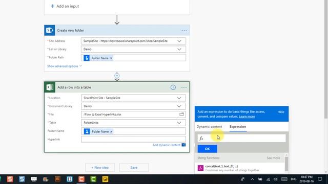Click the volume icon in the system tray
328x184 pixels.
(276, 179)
